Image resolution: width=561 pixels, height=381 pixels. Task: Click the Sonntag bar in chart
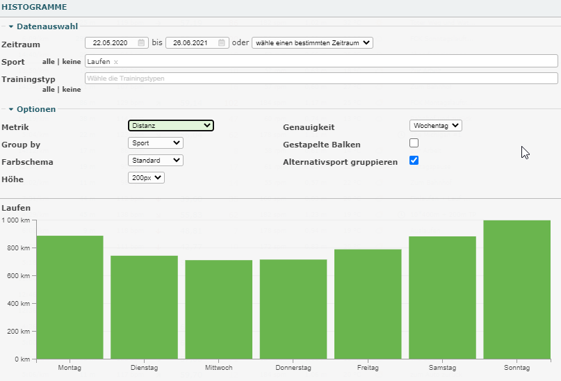(x=517, y=289)
